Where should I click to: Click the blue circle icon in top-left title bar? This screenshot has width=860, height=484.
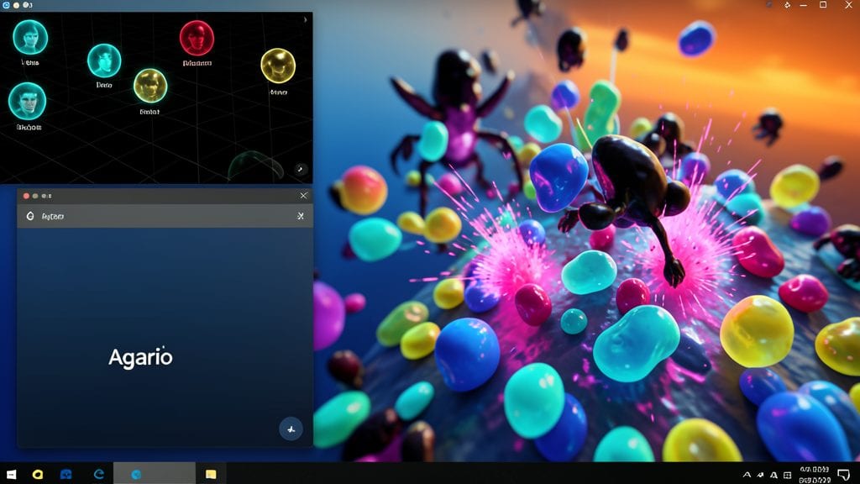6,5
